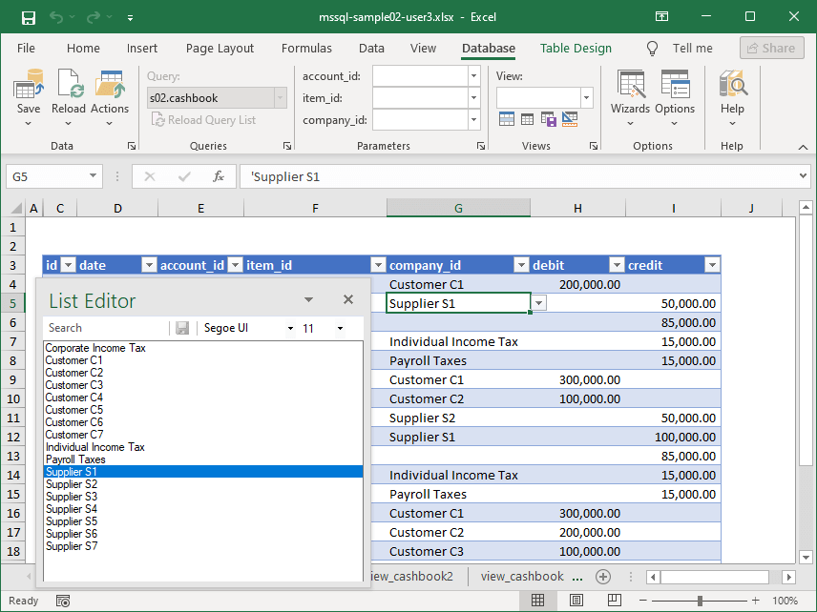
Task: Click the purple view save icon in Views group
Action: pyautogui.click(x=548, y=118)
